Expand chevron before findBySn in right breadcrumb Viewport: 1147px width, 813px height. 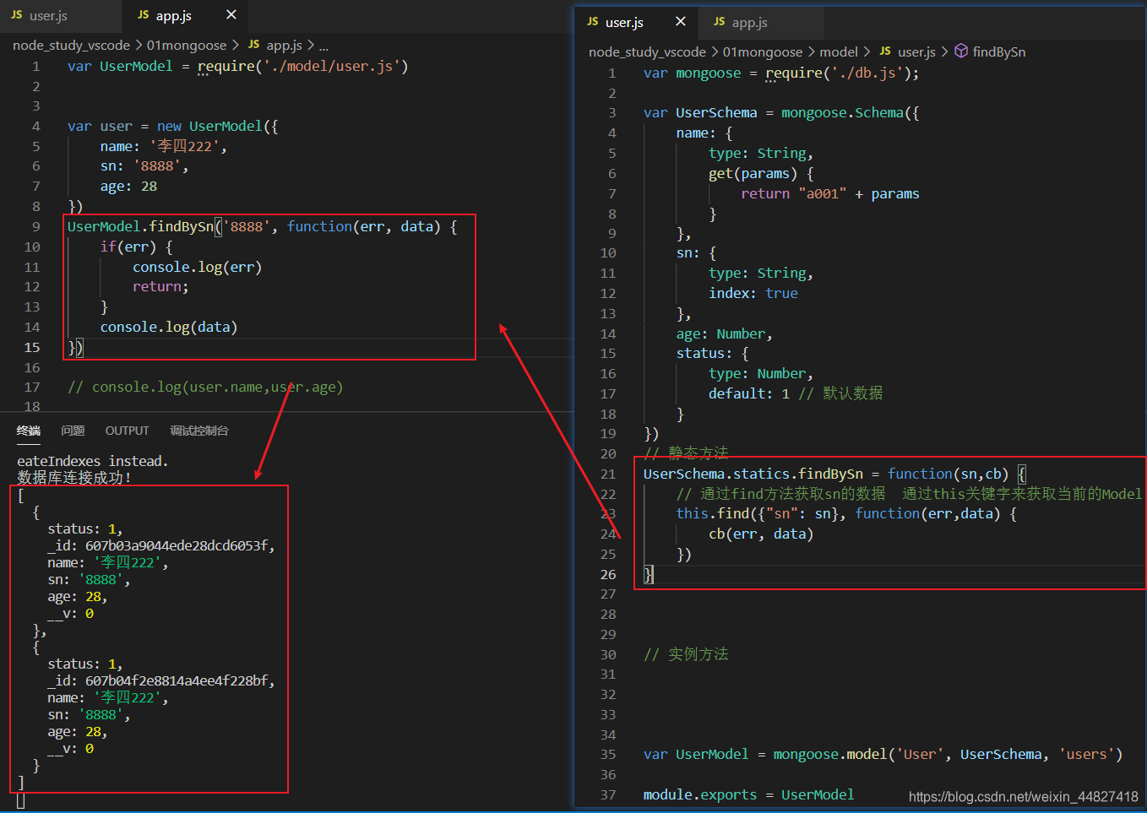click(945, 51)
